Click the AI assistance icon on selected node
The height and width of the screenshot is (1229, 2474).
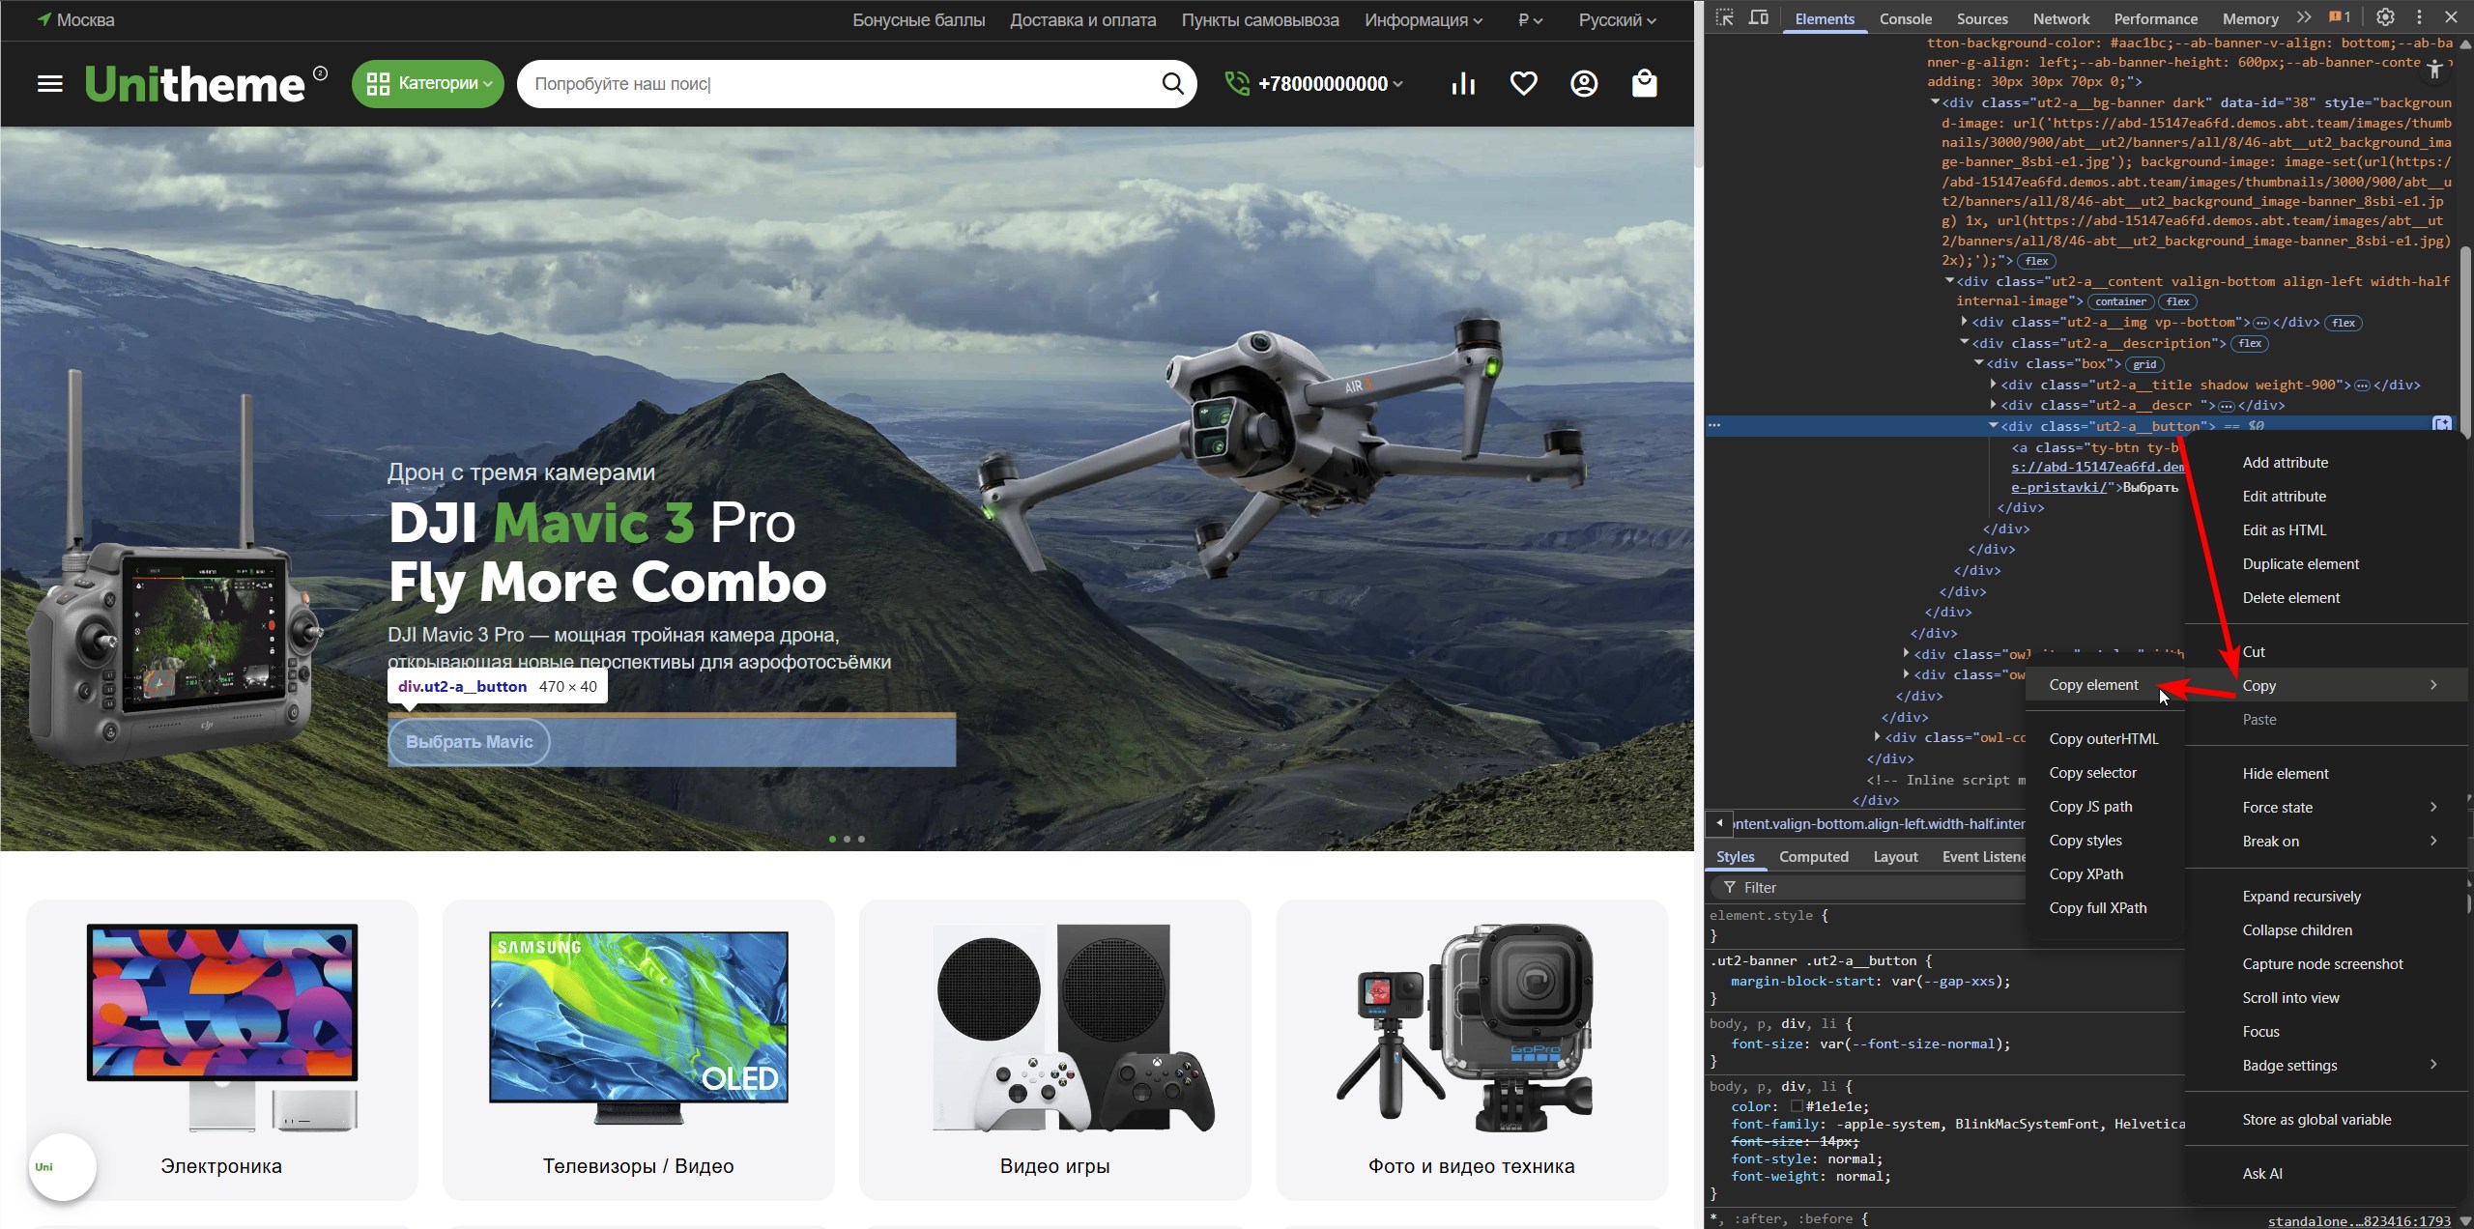click(2442, 424)
